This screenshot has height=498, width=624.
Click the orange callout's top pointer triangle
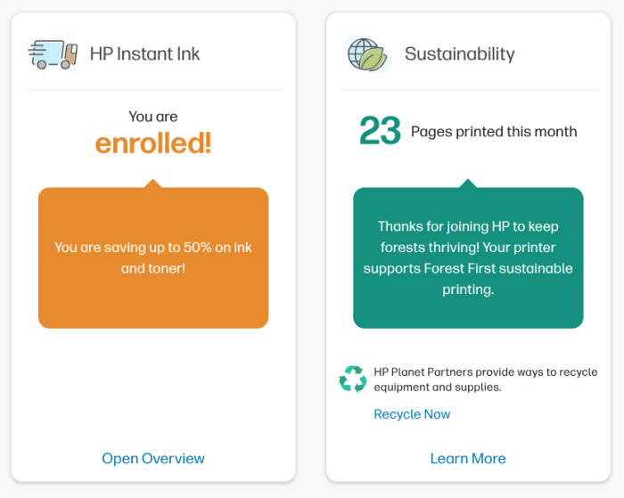click(153, 184)
